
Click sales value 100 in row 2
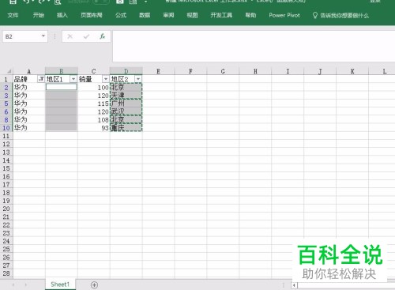[94, 87]
